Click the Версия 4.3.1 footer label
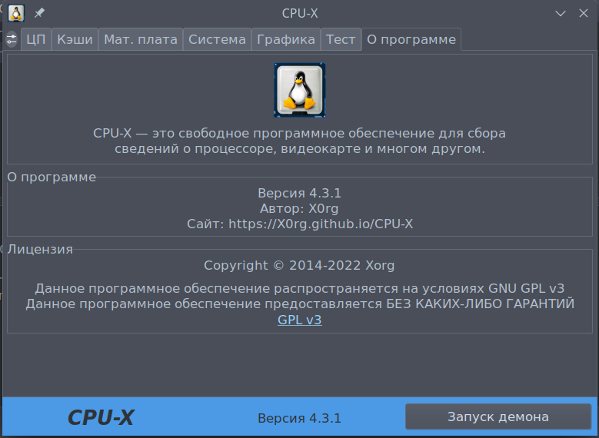The width and height of the screenshot is (599, 438). (299, 418)
